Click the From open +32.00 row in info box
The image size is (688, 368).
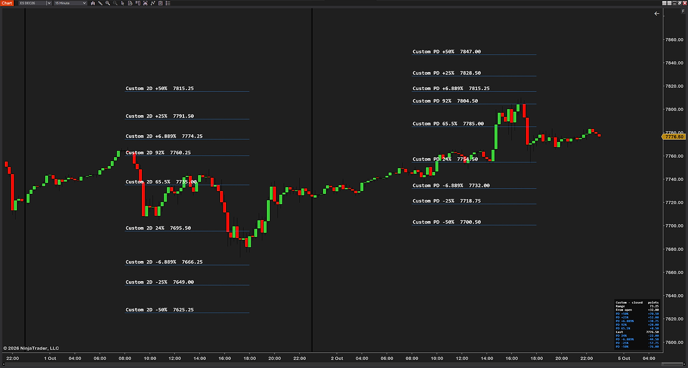pyautogui.click(x=637, y=310)
